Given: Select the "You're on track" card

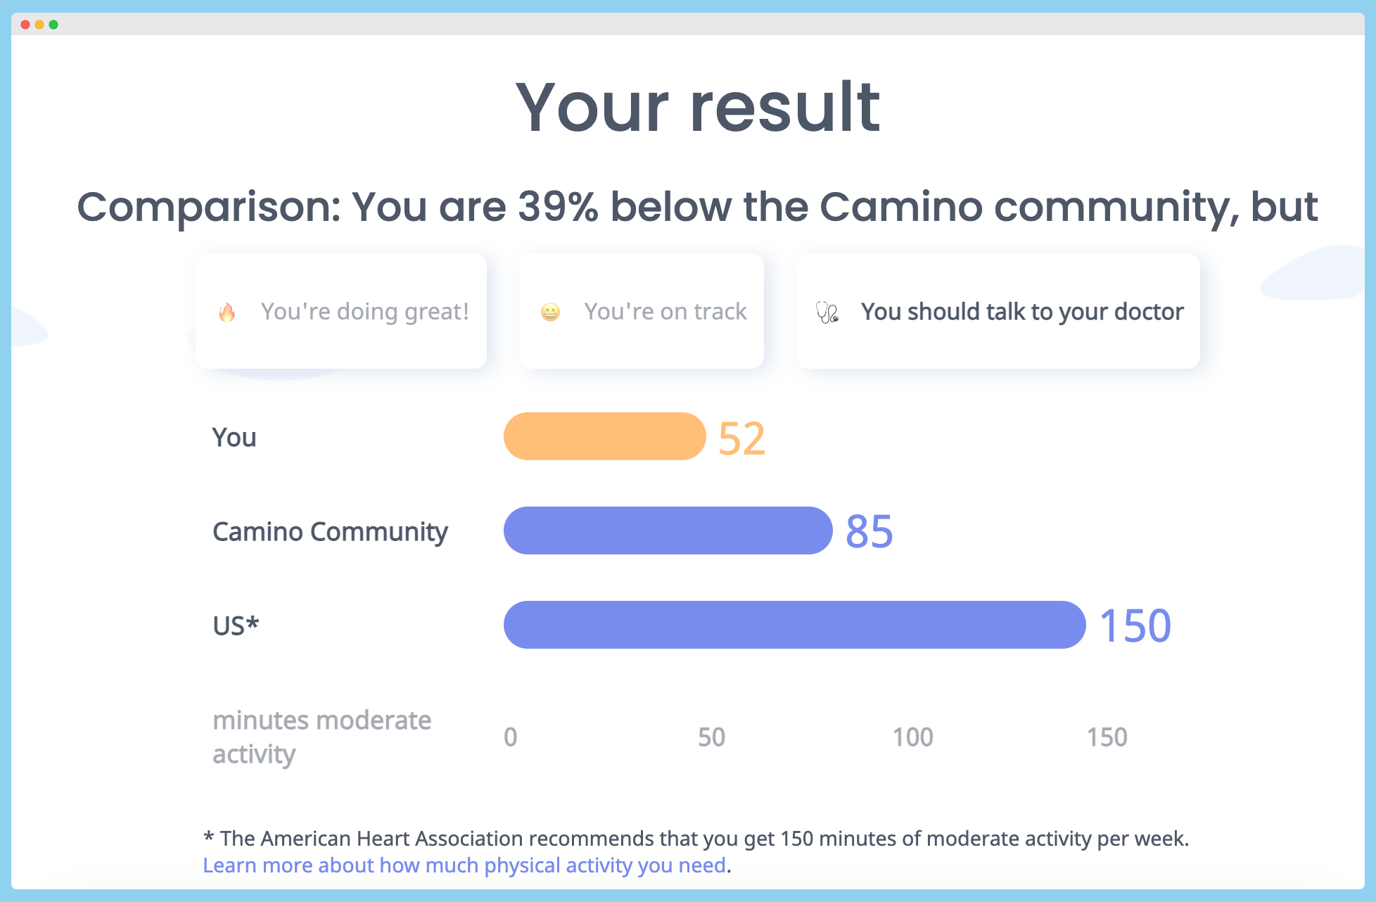Looking at the screenshot, I should click(x=641, y=311).
